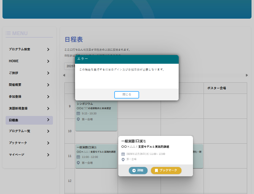Click the chevron arrow beside ブックマーク menu
Viewport: 254px width, 194px height.
(48, 143)
